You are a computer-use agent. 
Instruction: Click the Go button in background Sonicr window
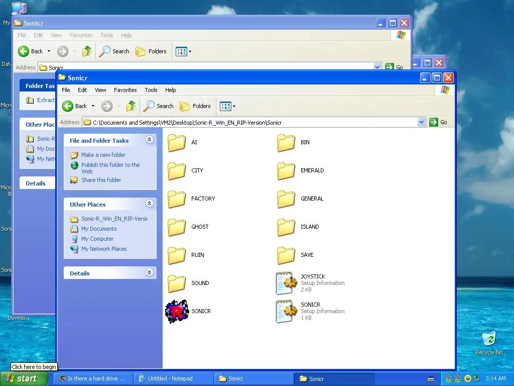click(x=394, y=67)
